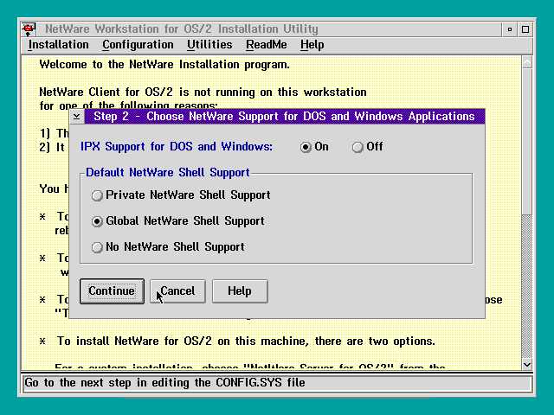The width and height of the screenshot is (554, 415).
Task: Click the vertical scrollbar thumb
Action: 527,141
